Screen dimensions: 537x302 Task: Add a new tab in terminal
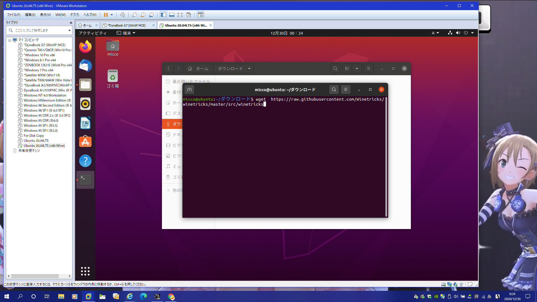click(189, 89)
